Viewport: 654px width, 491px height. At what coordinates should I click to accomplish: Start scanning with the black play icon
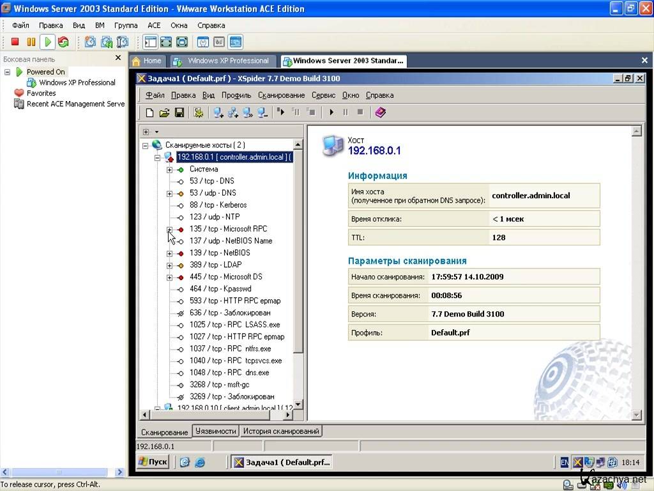331,113
